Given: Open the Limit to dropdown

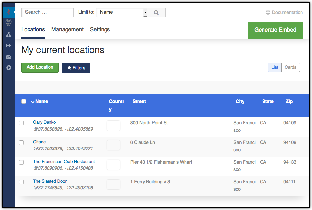Looking at the screenshot, I should (x=121, y=12).
